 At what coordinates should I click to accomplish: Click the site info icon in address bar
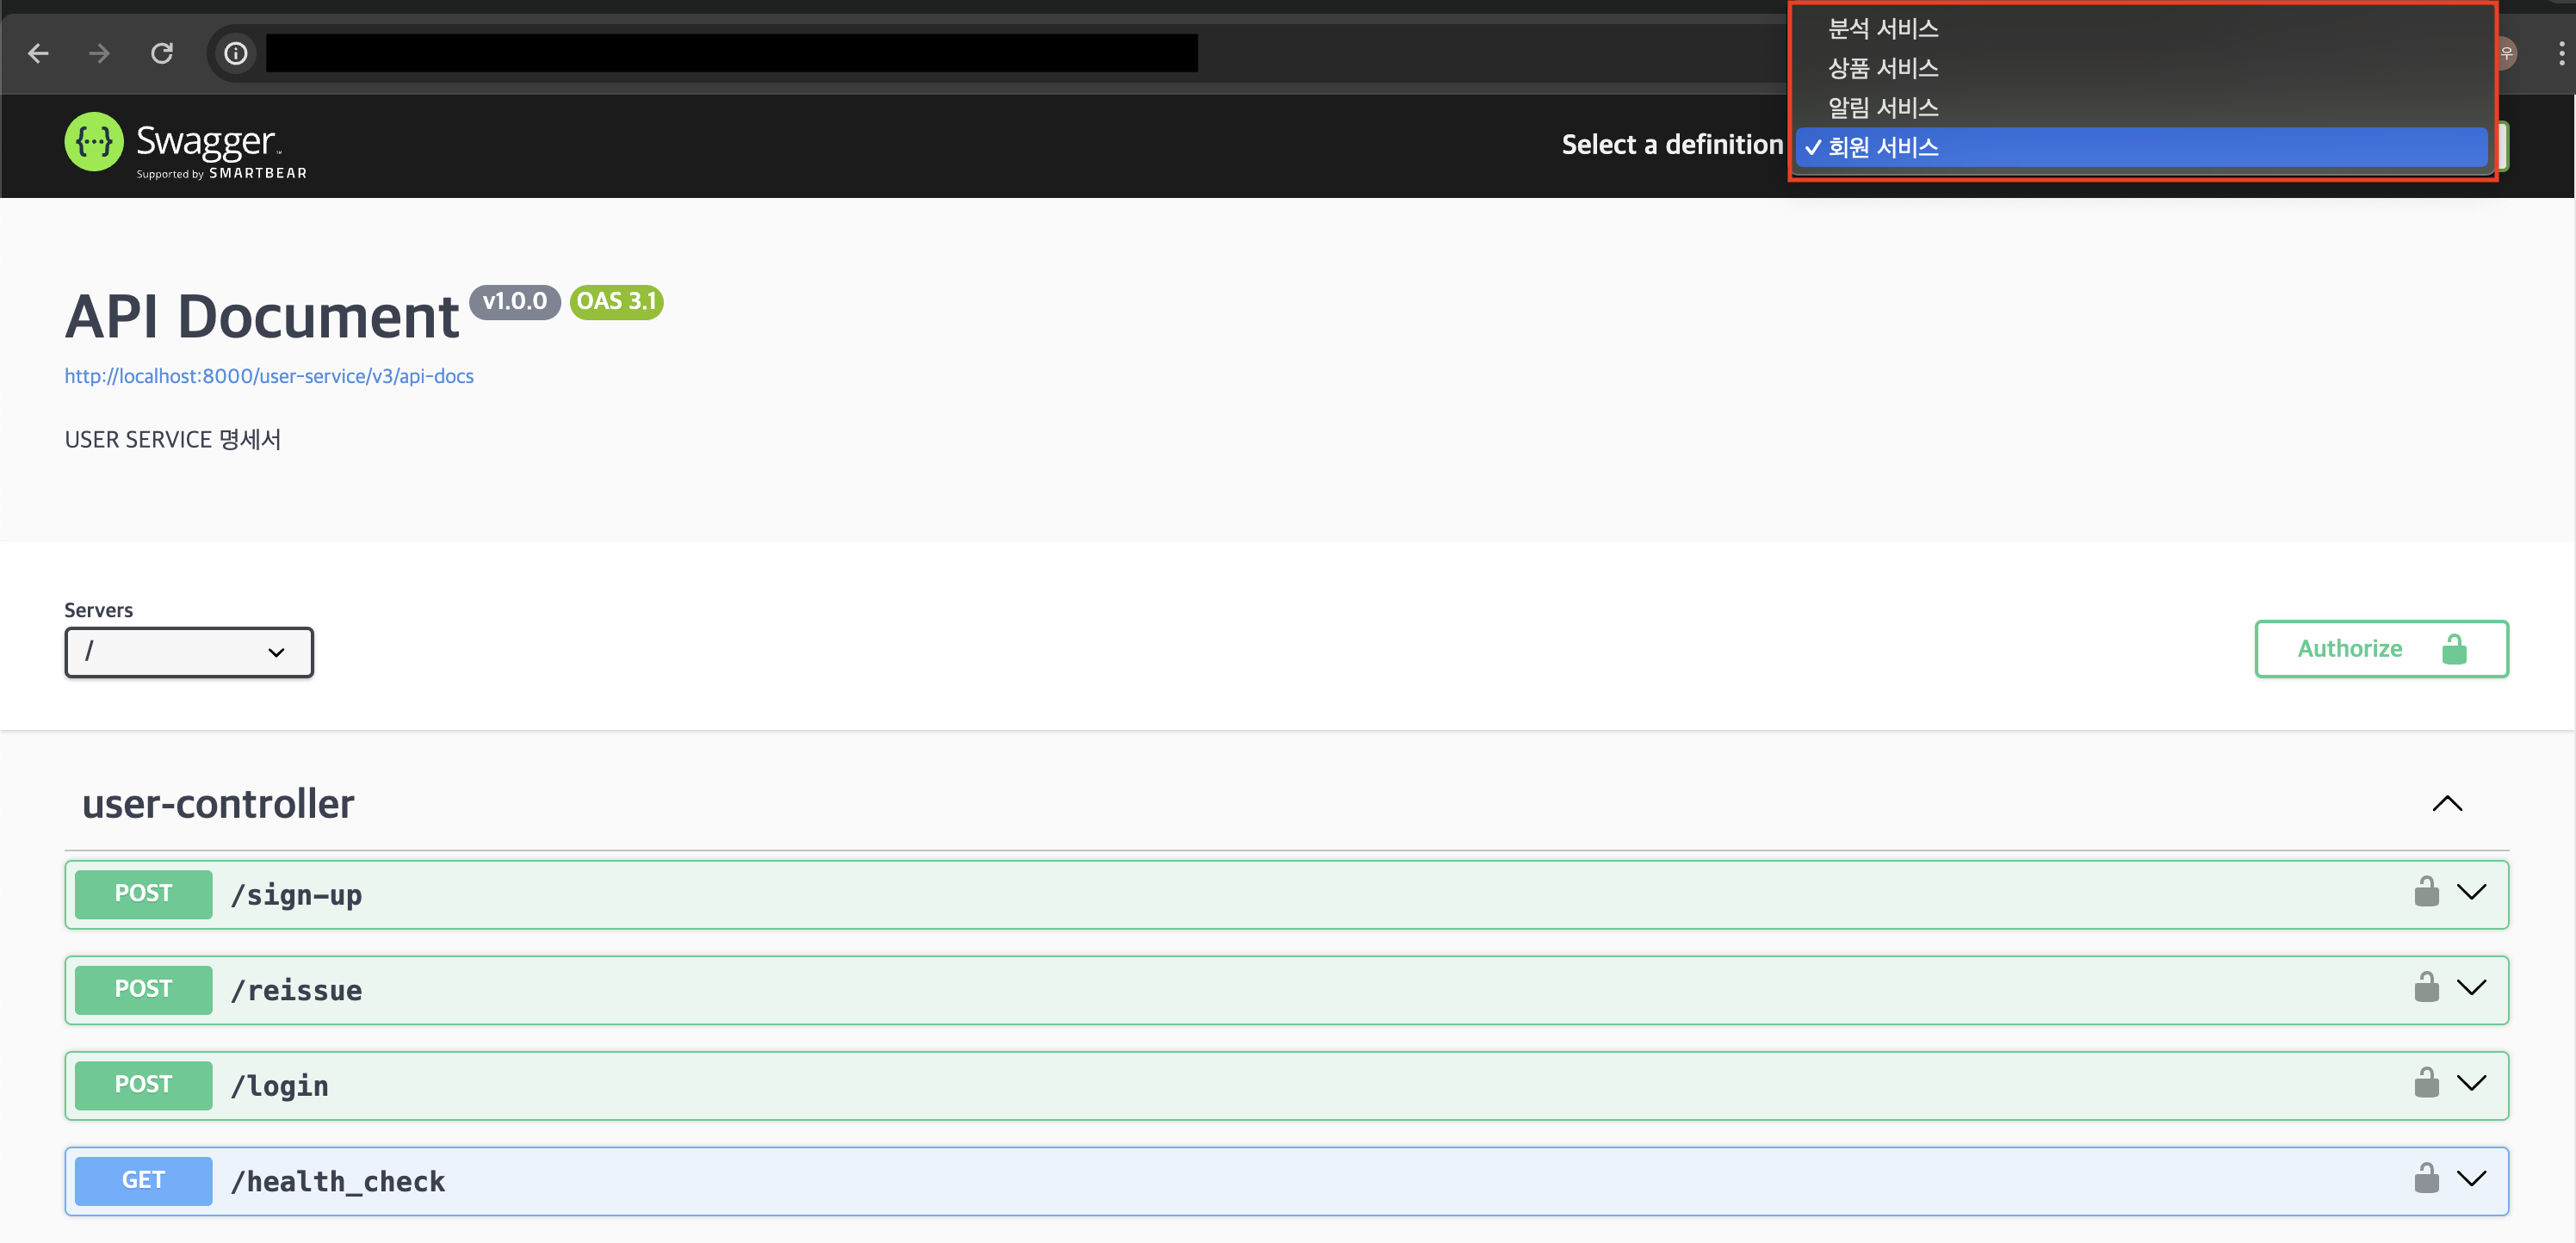click(x=236, y=53)
